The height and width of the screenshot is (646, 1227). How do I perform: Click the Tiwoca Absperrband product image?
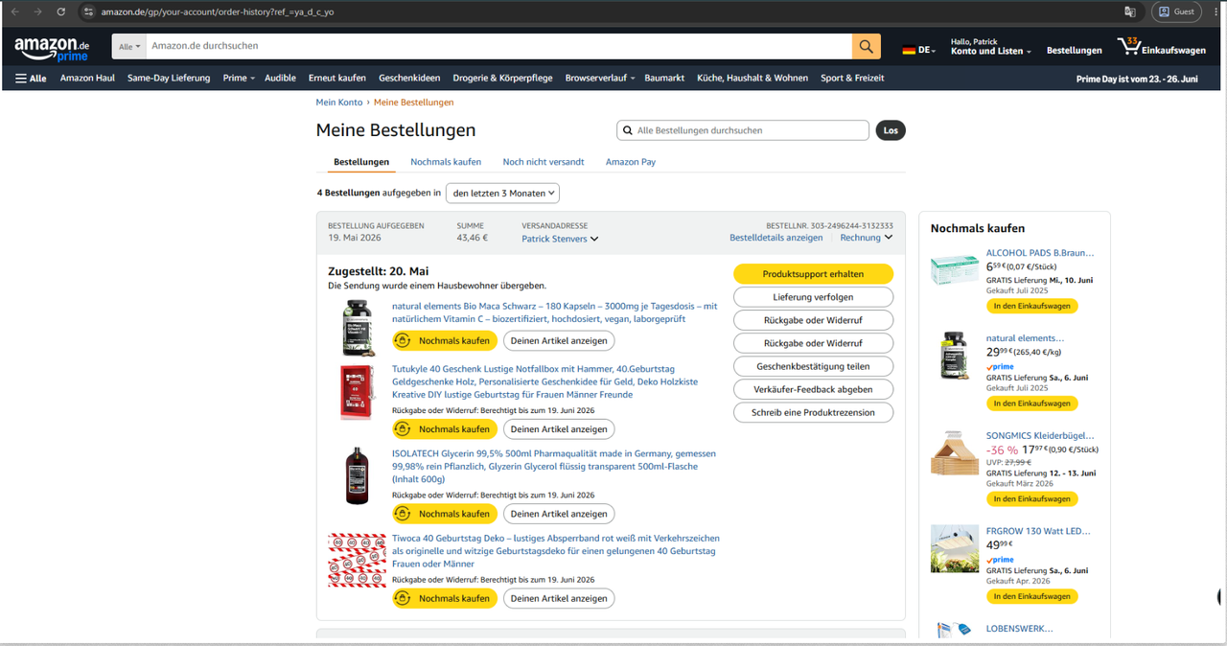pos(357,559)
